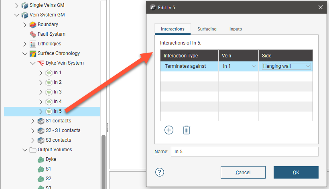This screenshot has width=329, height=189.
Task: Click the Surface Chronology icon
Action: 33,53
